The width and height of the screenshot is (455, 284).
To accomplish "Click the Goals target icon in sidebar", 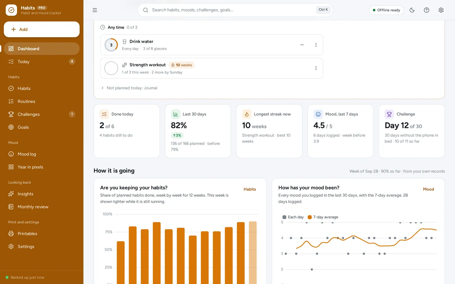I will (x=11, y=127).
